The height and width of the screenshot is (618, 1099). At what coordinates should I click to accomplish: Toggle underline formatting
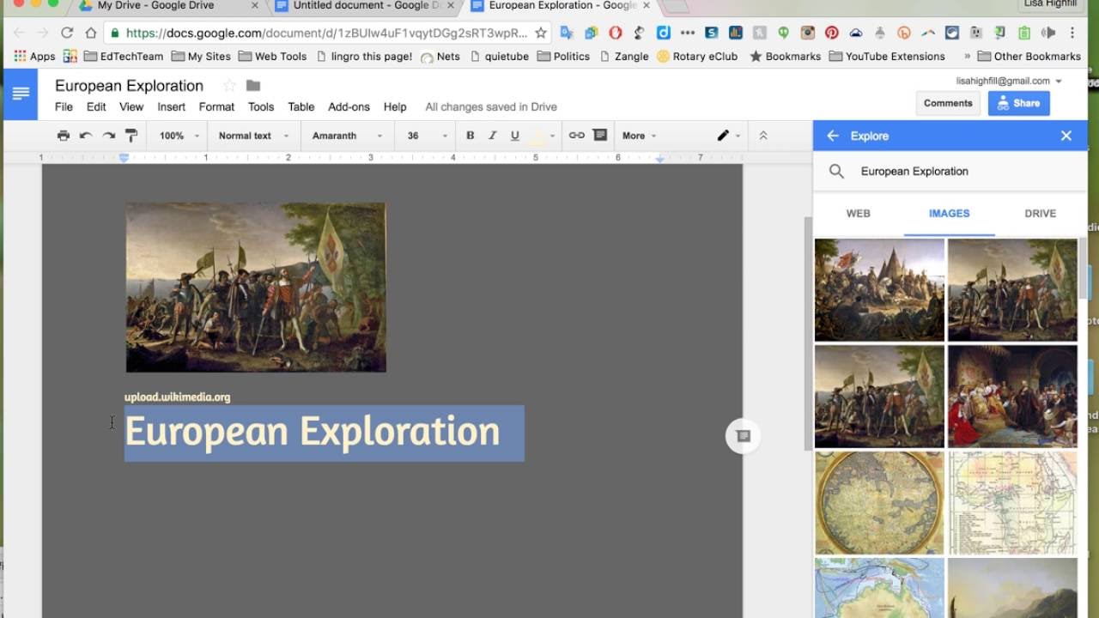tap(514, 136)
